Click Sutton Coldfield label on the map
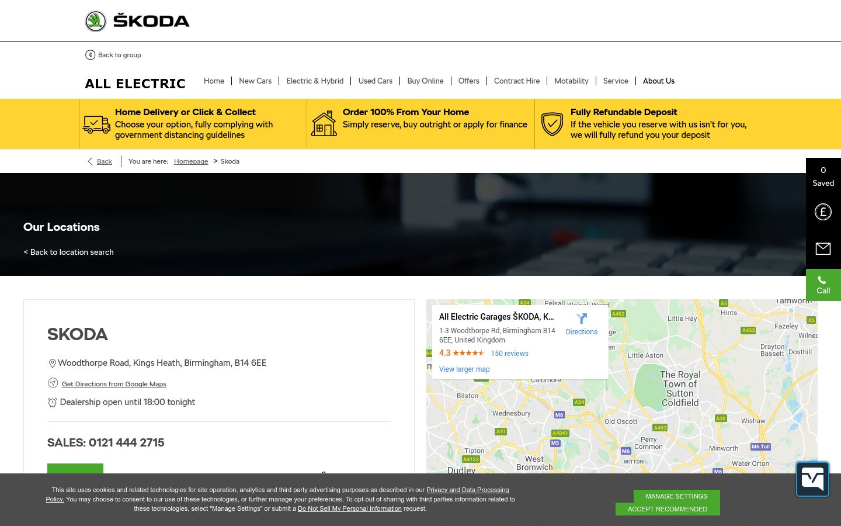Image resolution: width=841 pixels, height=526 pixels. (x=680, y=389)
